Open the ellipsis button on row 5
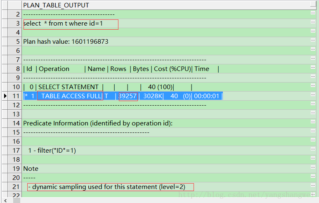319x203 pixels. coord(313,40)
